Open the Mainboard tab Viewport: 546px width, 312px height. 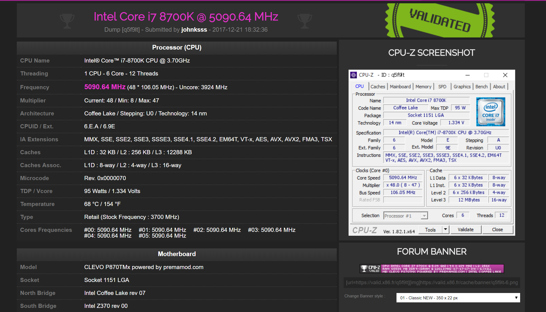click(x=400, y=86)
